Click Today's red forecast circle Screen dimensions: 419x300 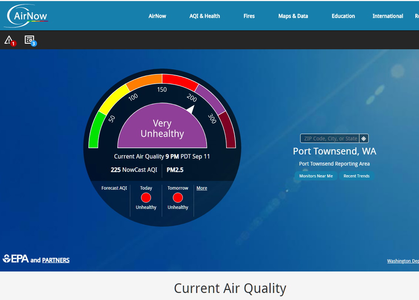pyautogui.click(x=146, y=197)
